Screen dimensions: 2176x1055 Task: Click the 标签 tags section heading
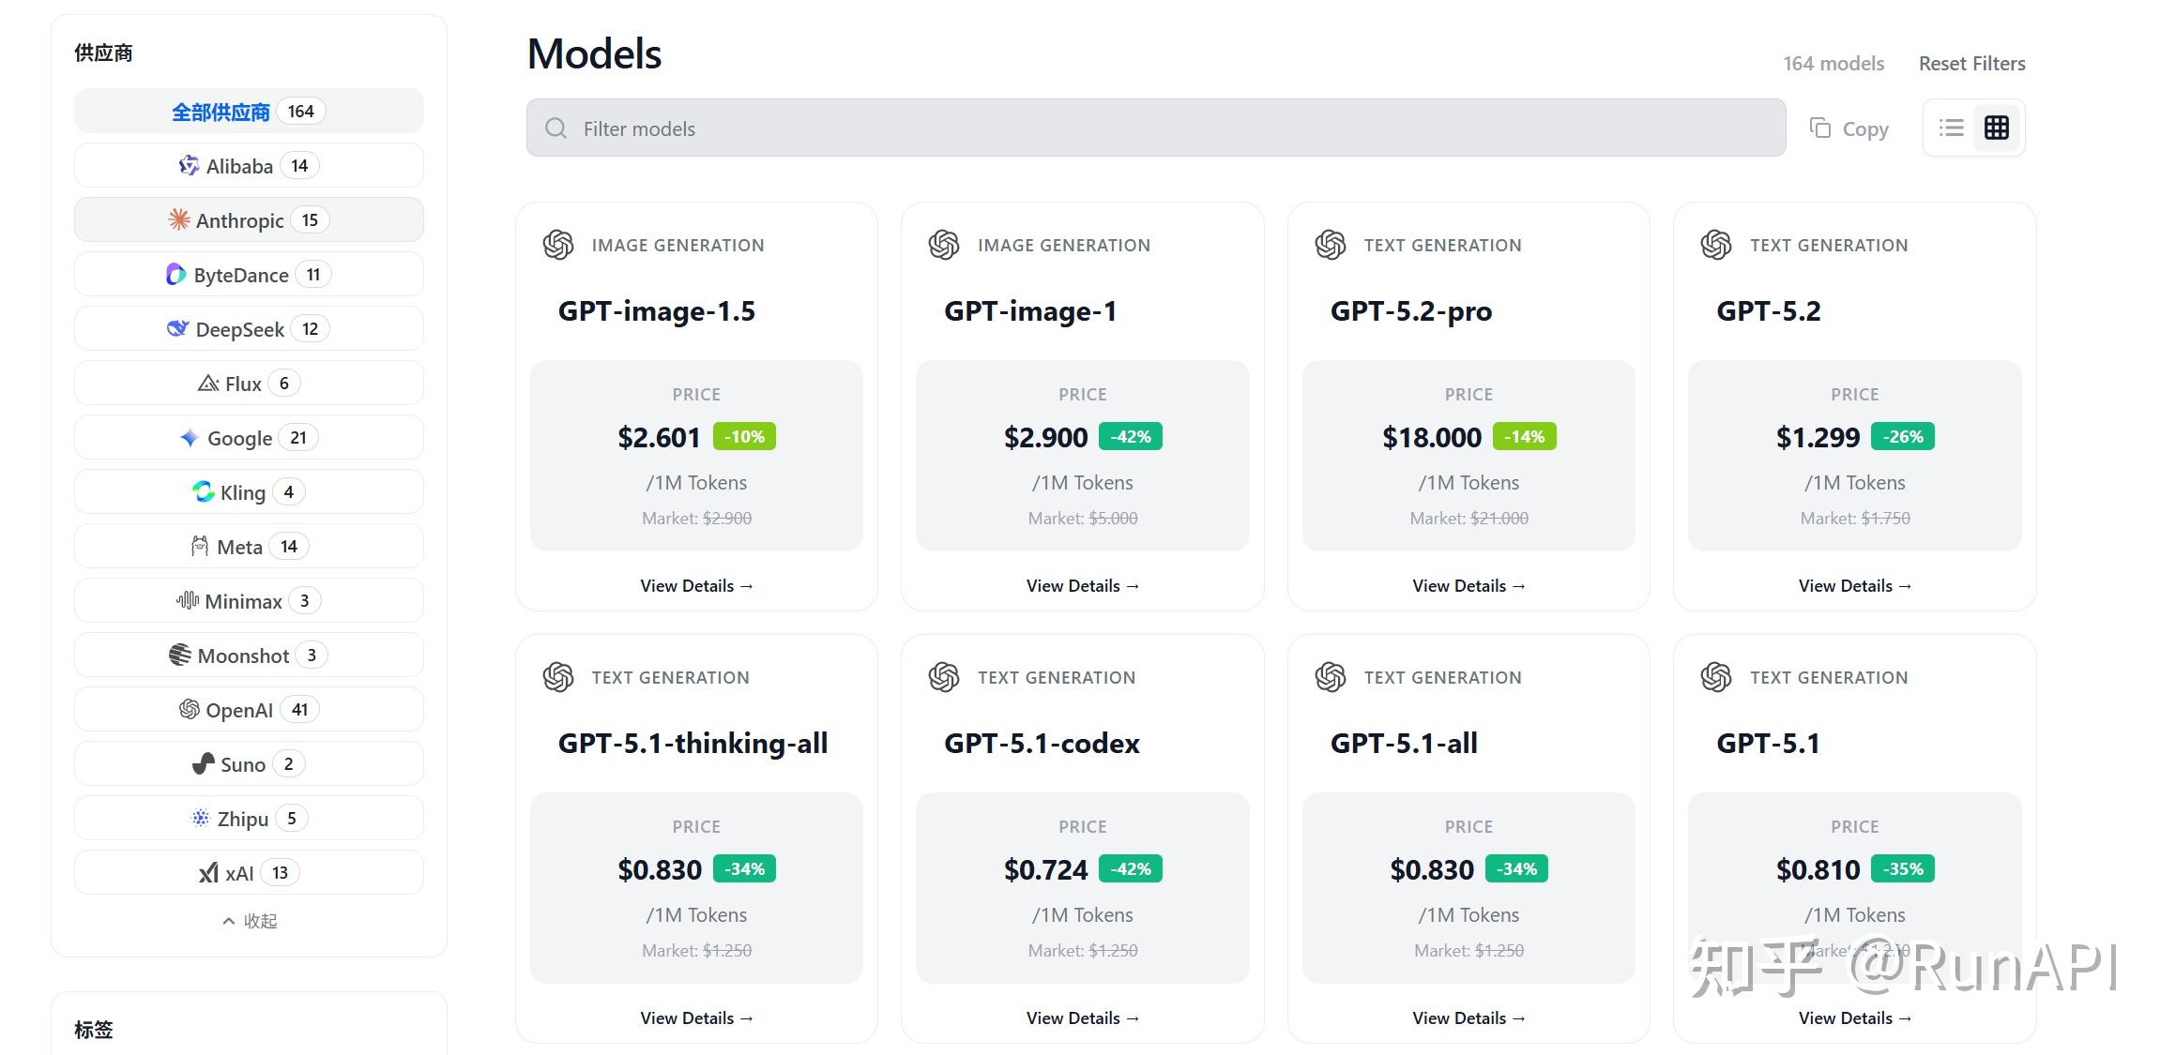(94, 1030)
